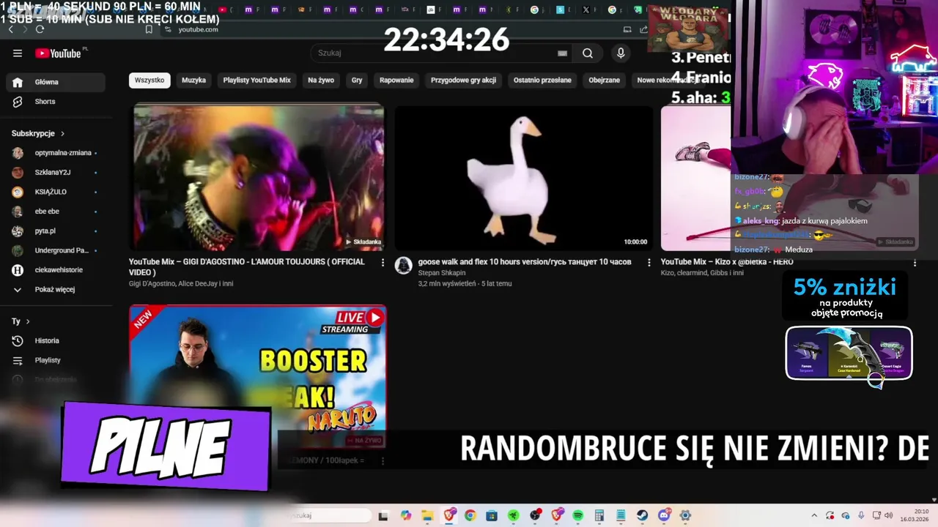Open Underground Pa... subscription channel

pyautogui.click(x=56, y=250)
